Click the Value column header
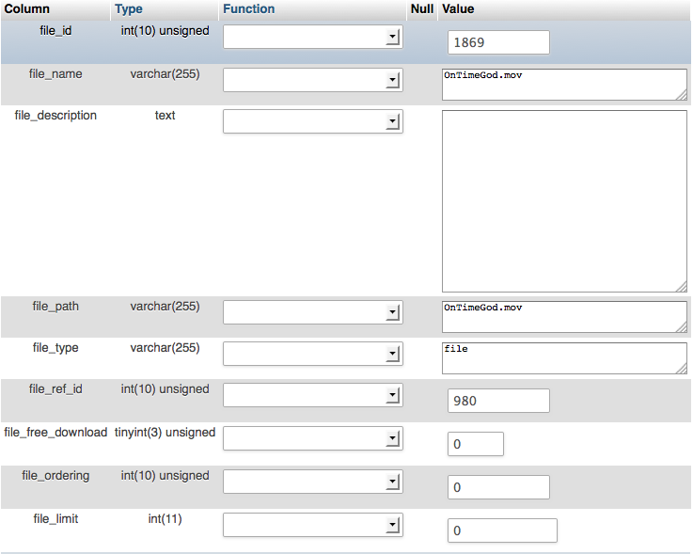The width and height of the screenshot is (693, 554). pos(458,8)
